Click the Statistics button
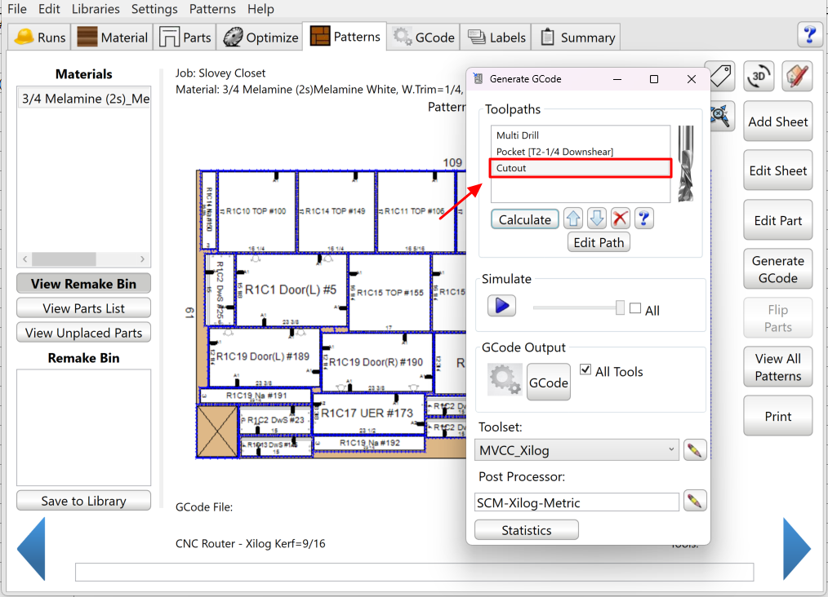The height and width of the screenshot is (597, 828). pyautogui.click(x=527, y=530)
